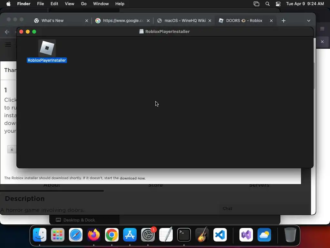Open Launchpad from the Dock
The width and height of the screenshot is (330, 248).
coord(58,235)
